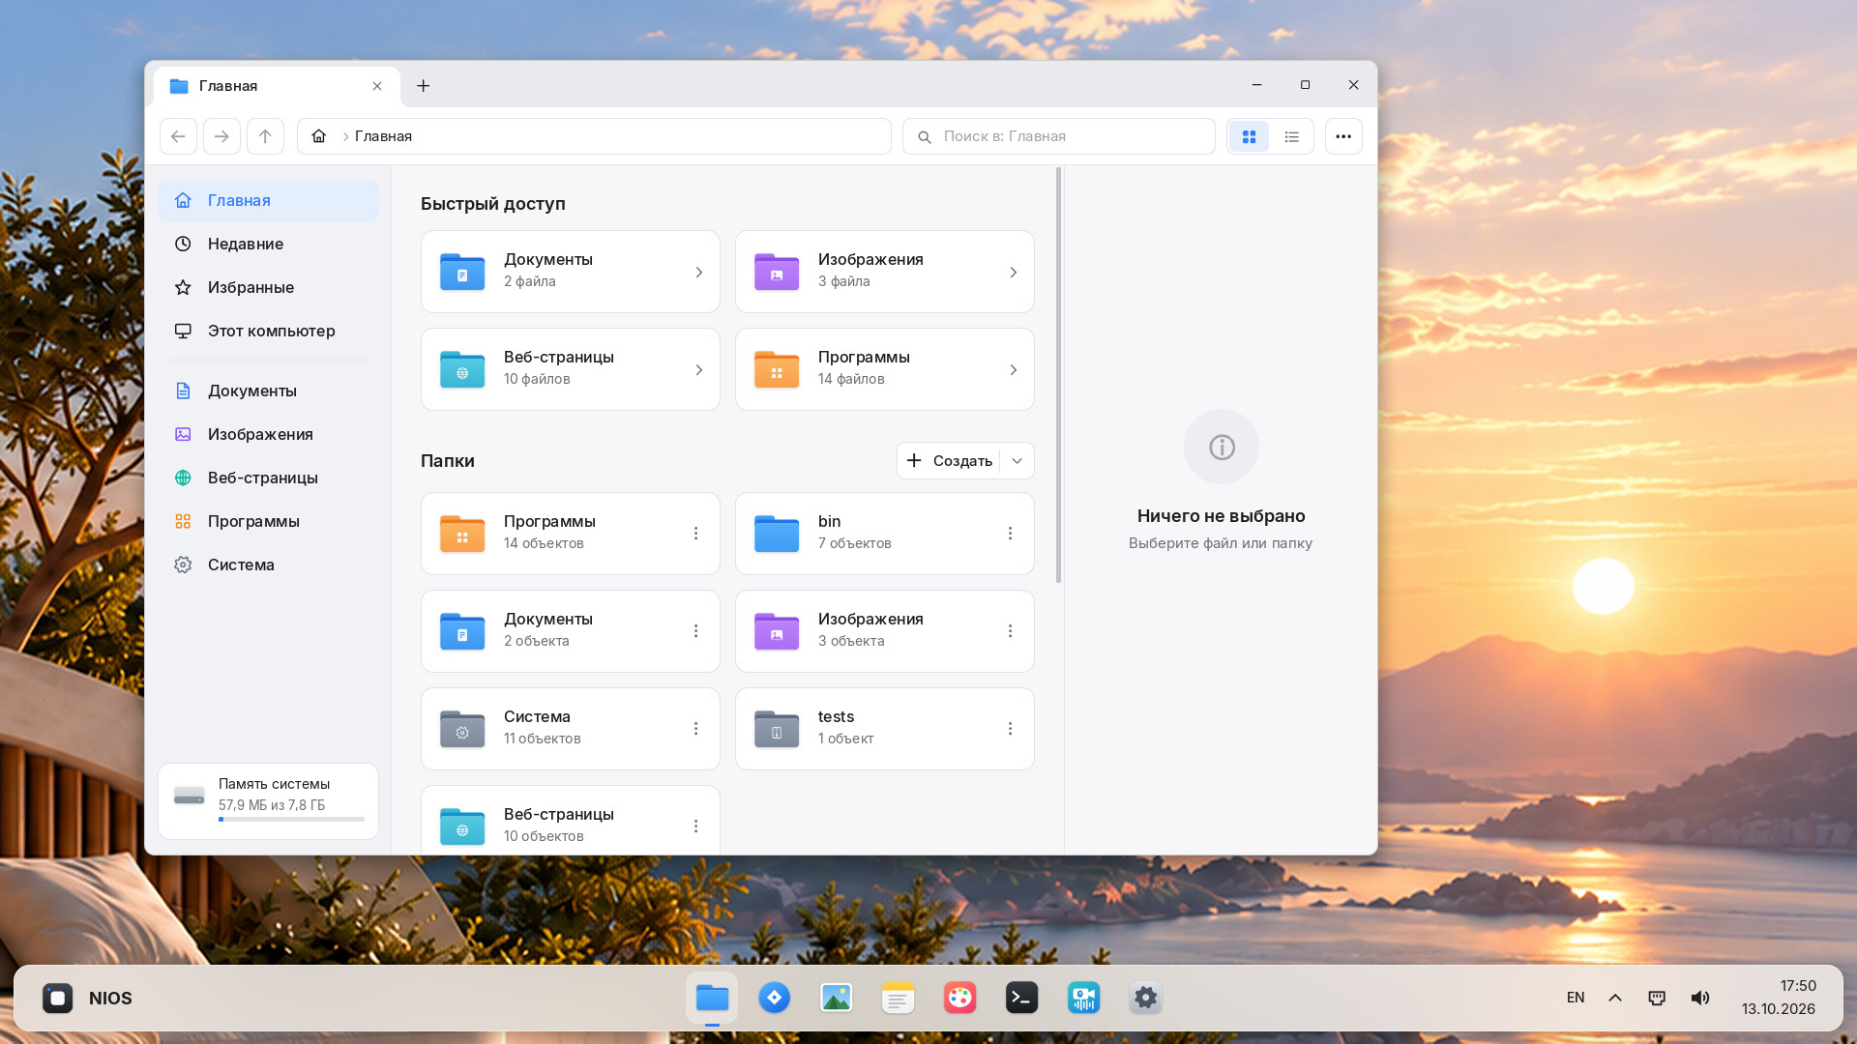Click the home icon in the path bar
Viewport: 1857px width, 1044px height.
(318, 136)
